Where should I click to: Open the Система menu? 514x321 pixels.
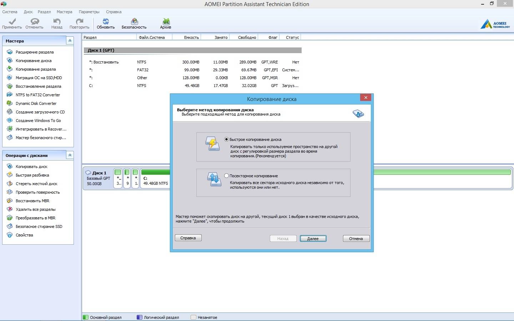10,12
